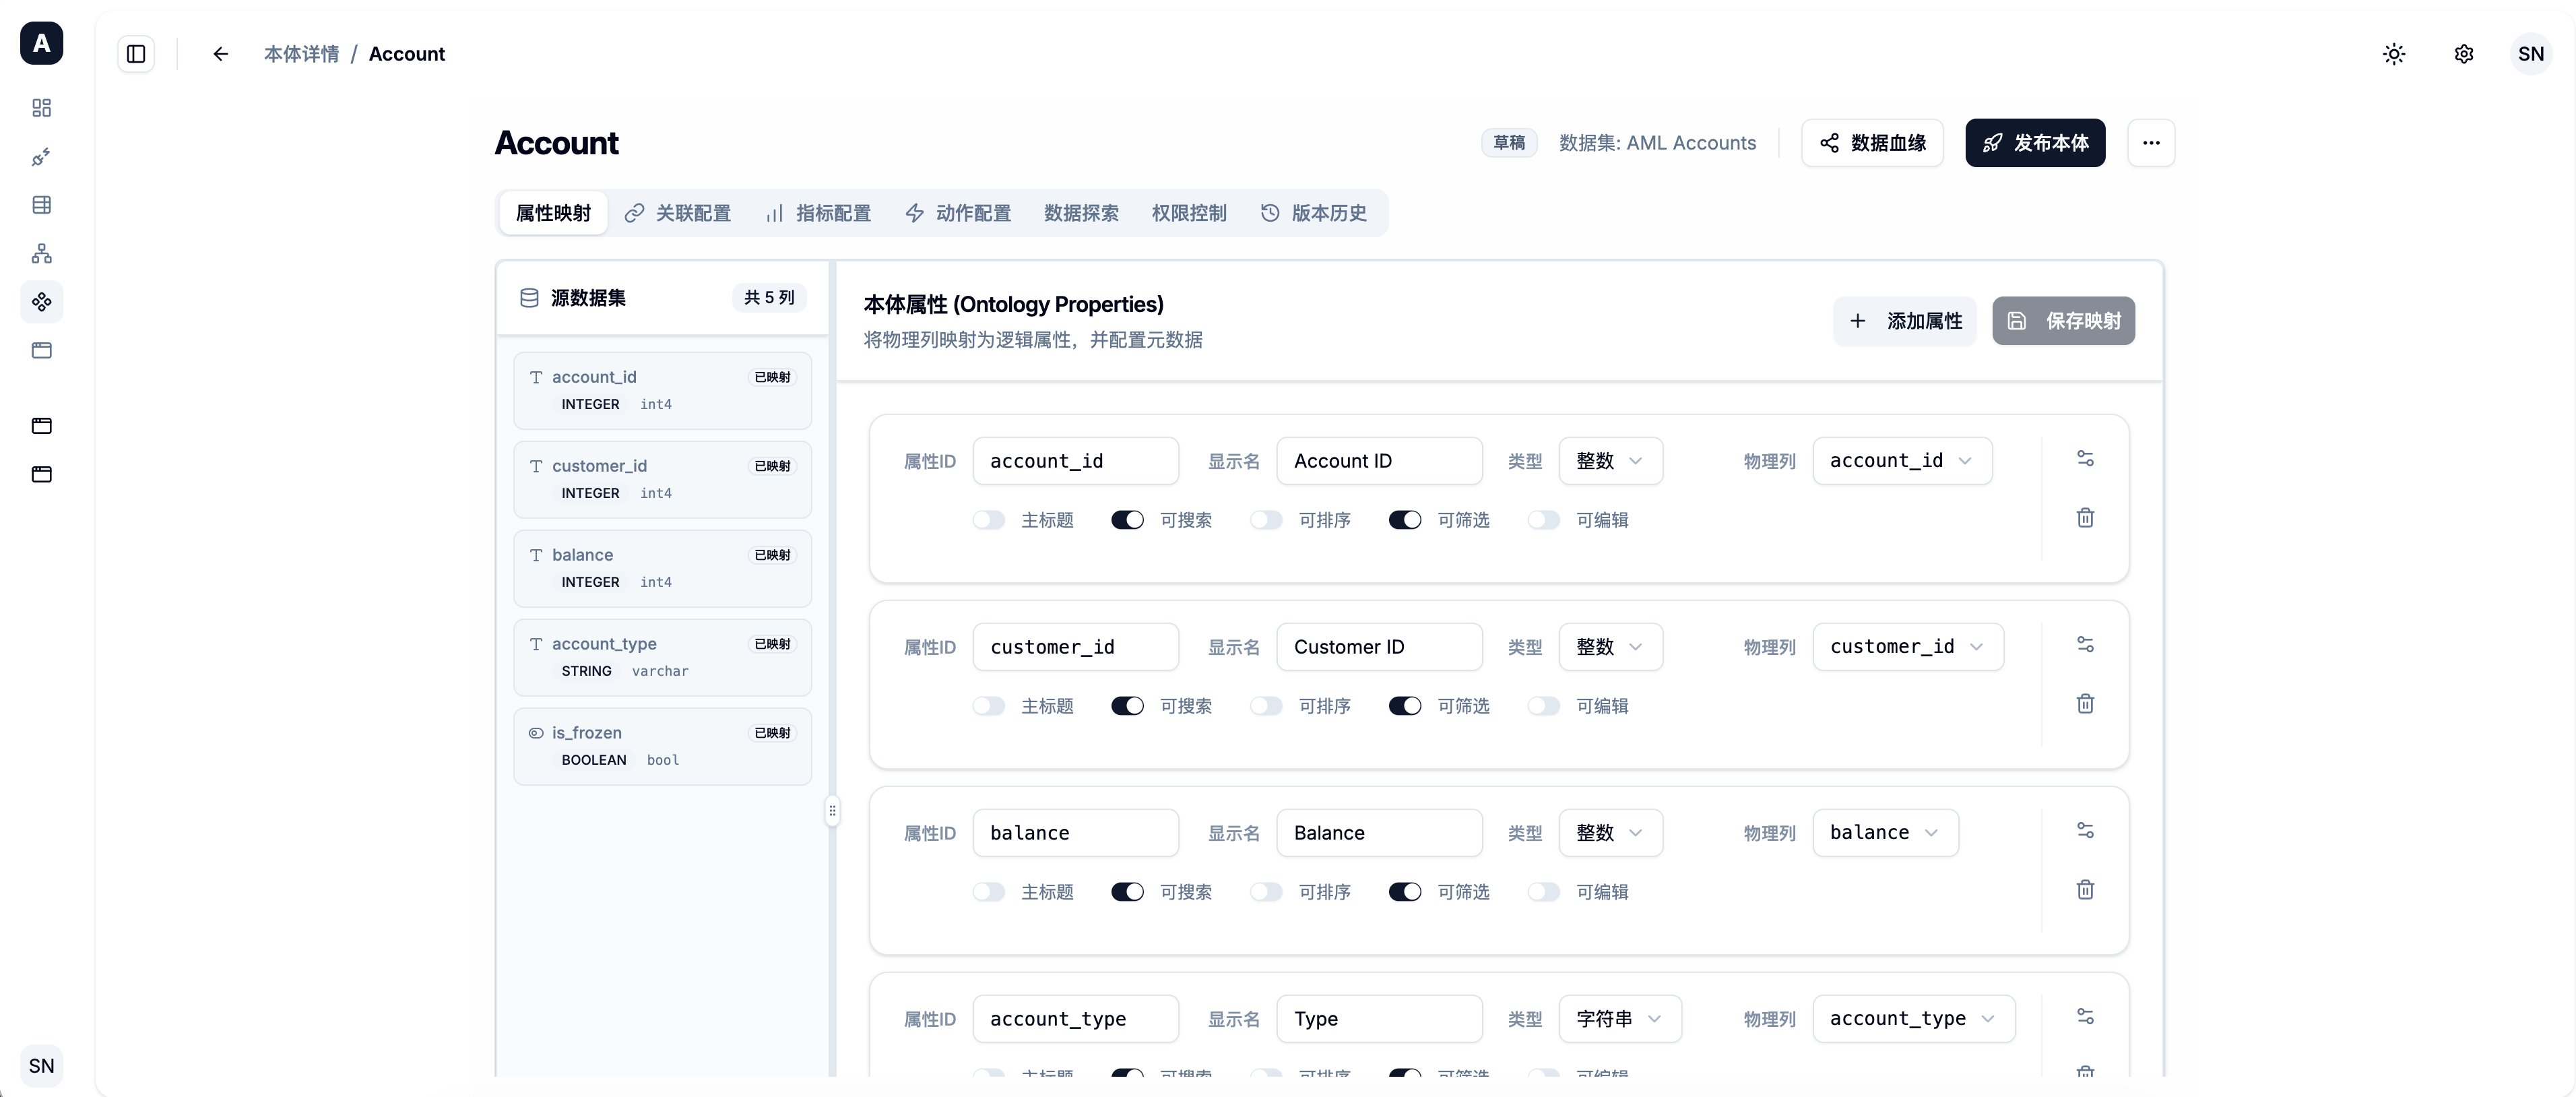The width and height of the screenshot is (2576, 1097).
Task: Go back with the arrow icon
Action: pyautogui.click(x=221, y=54)
